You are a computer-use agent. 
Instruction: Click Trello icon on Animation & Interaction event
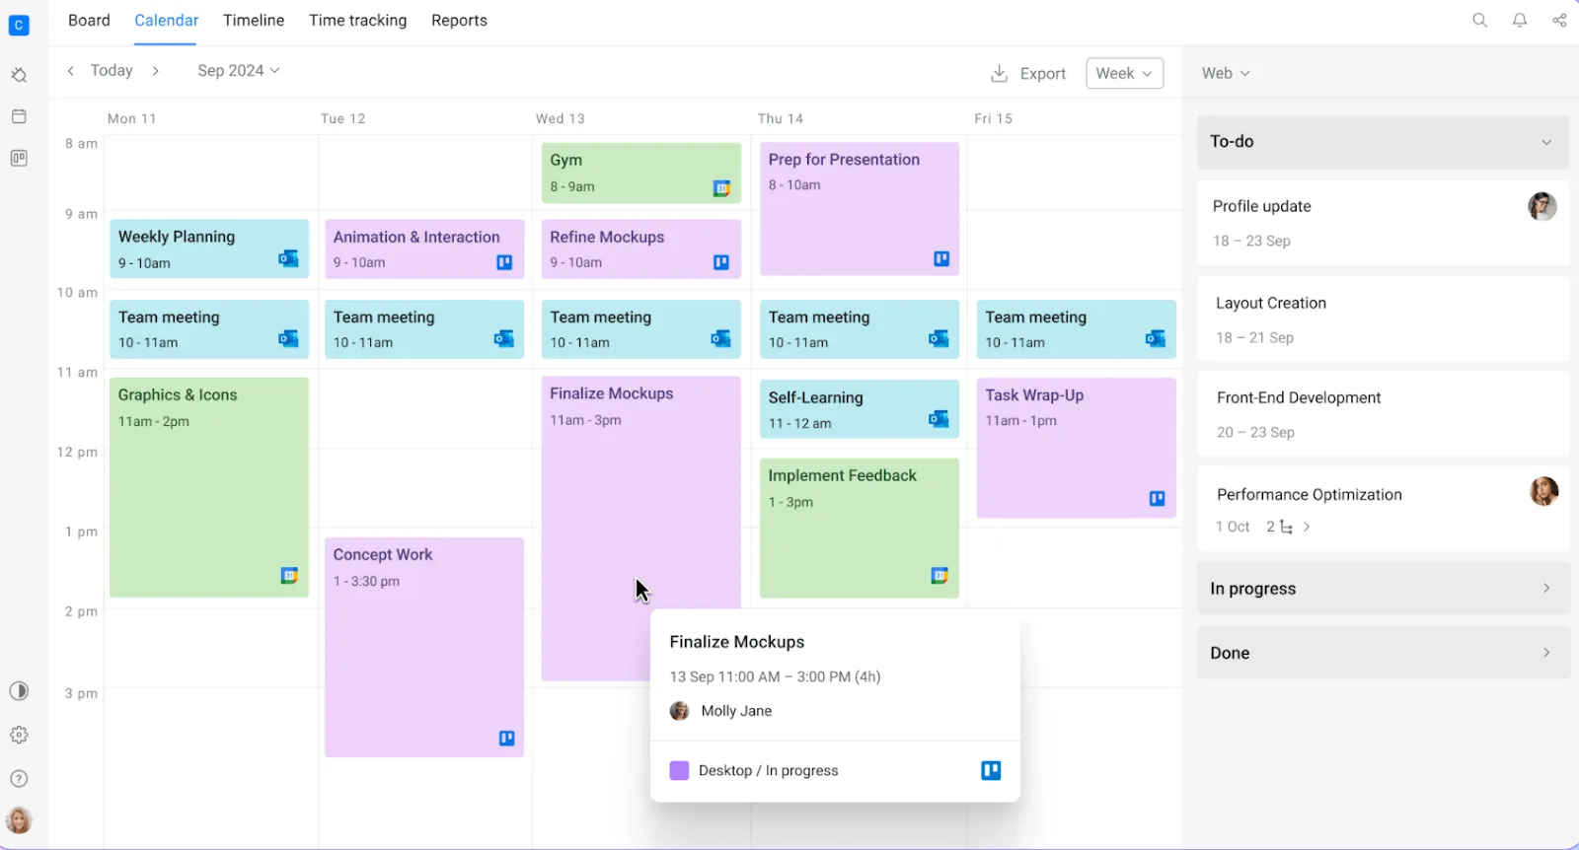click(x=504, y=262)
